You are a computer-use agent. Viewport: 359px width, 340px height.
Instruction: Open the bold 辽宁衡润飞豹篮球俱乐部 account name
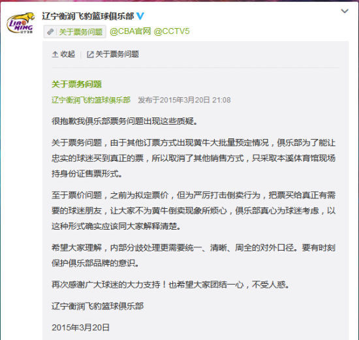[88, 16]
